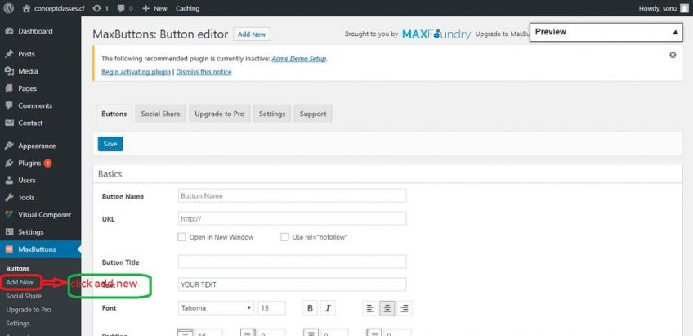
Task: Click the Basics section heading
Action: 110,174
